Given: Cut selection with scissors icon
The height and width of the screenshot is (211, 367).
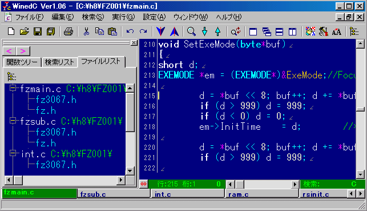Looking at the screenshot, I should pos(86,31).
